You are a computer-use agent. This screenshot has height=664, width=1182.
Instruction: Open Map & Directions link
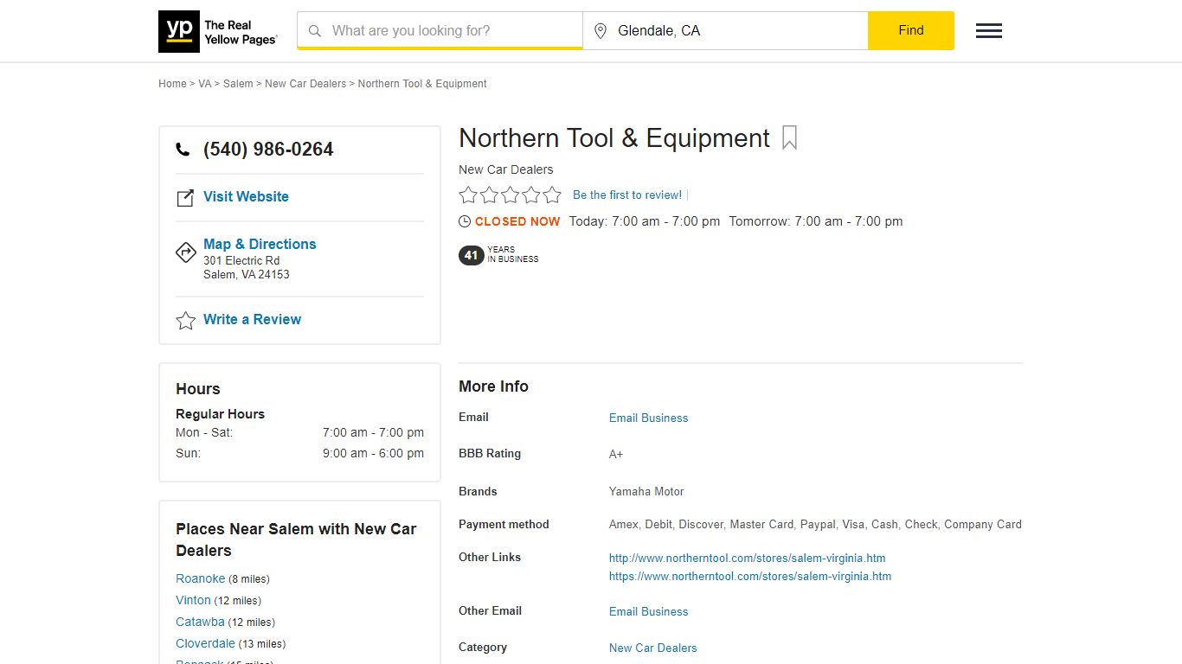260,244
